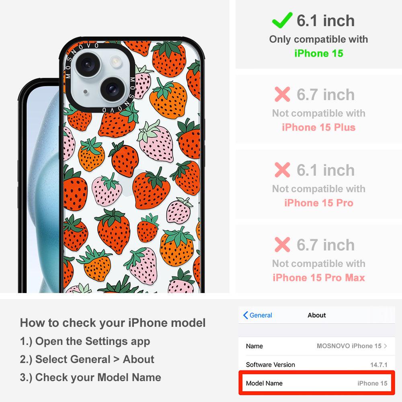The image size is (402, 402).
Task: Click the lower camera lens on the case
Action: tap(112, 89)
